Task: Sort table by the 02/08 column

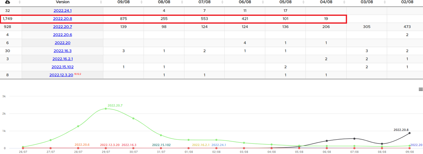Action: click(407, 2)
